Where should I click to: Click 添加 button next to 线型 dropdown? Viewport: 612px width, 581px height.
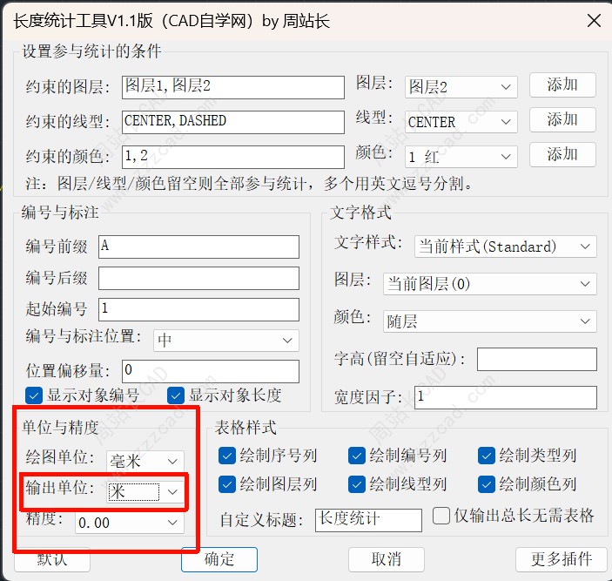562,119
